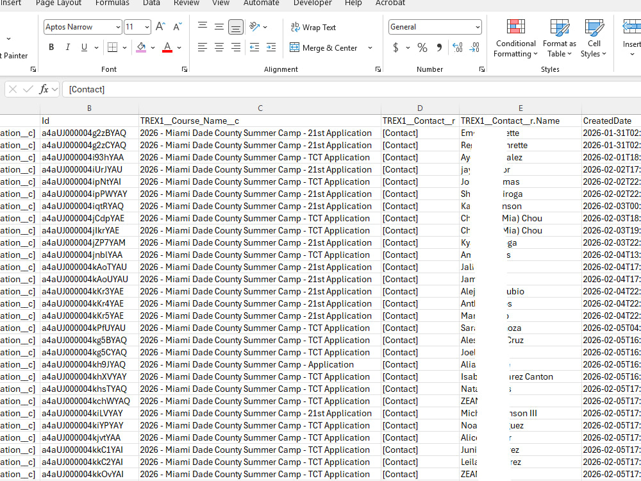Toggle Wrap Text
The width and height of the screenshot is (641, 481).
click(x=313, y=28)
